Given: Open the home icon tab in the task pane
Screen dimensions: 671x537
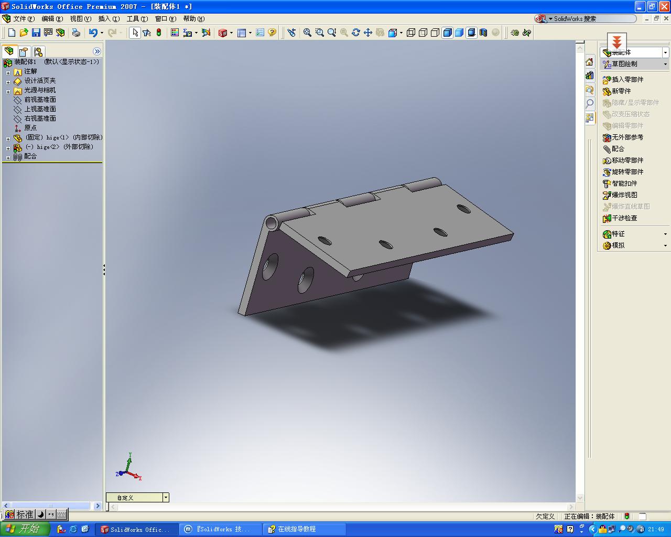Looking at the screenshot, I should (590, 62).
